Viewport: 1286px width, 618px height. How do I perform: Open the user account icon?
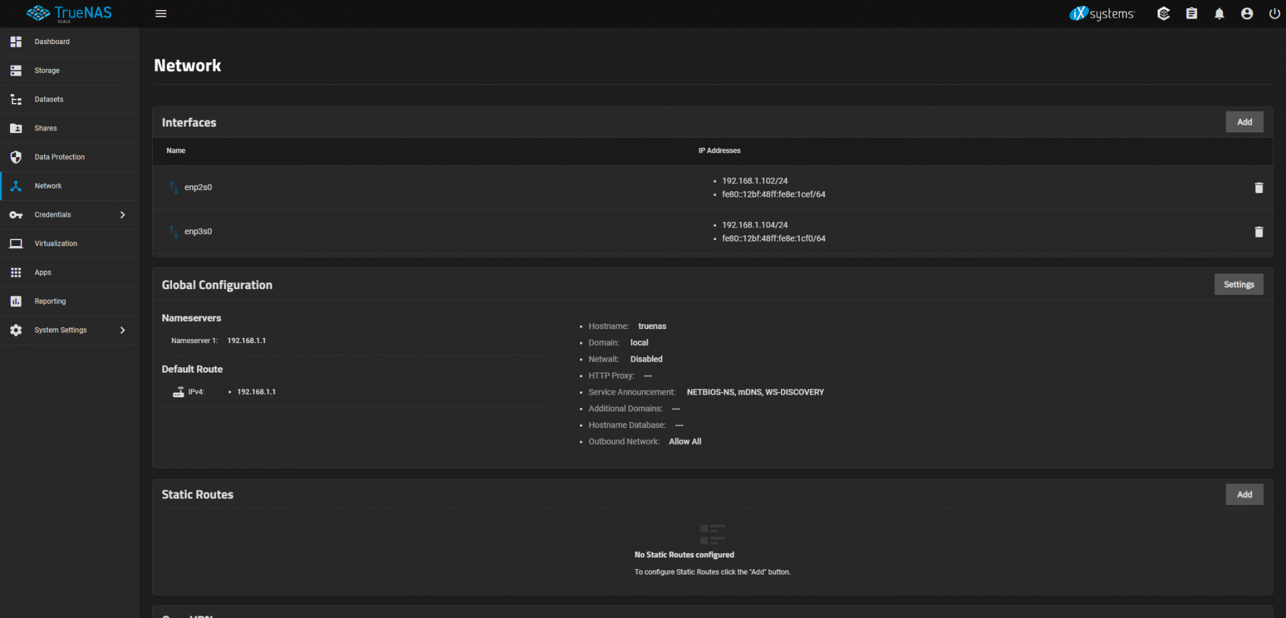point(1247,13)
